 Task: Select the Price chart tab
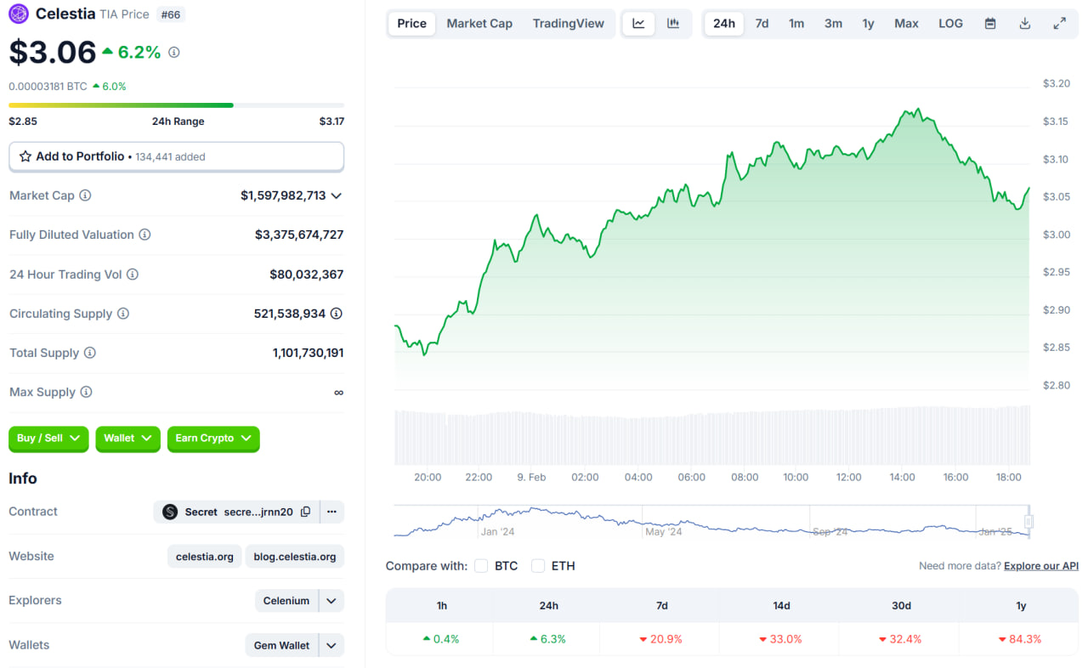tap(412, 24)
